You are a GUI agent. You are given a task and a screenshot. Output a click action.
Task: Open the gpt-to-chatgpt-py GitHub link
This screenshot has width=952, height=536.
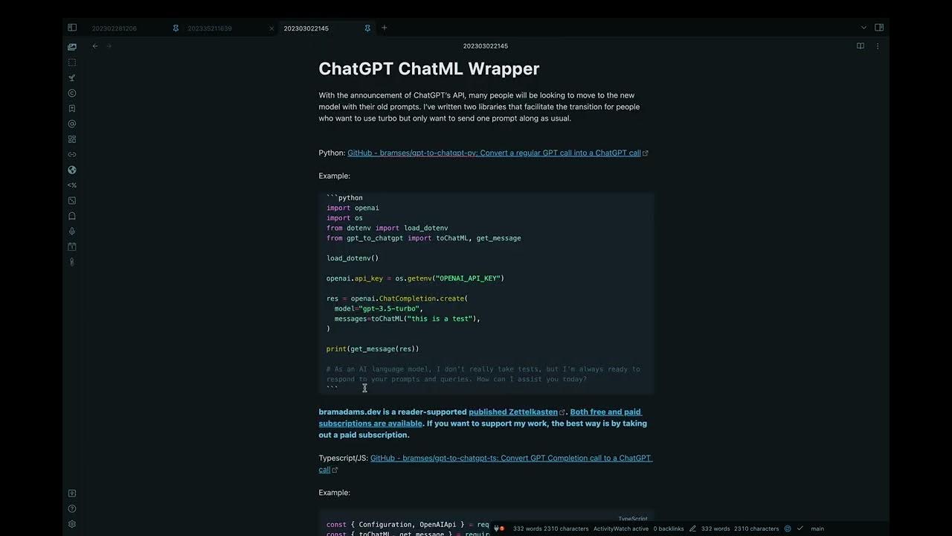pos(494,153)
